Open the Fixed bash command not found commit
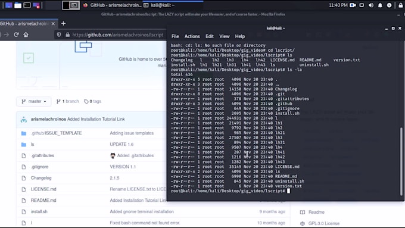The image size is (405, 228). [x=145, y=223]
